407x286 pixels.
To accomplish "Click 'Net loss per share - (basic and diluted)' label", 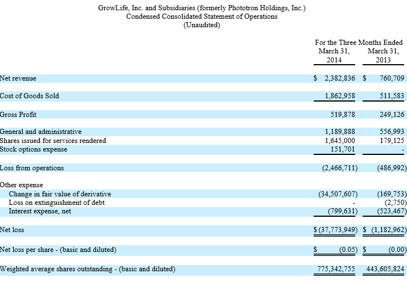I will [58, 250].
